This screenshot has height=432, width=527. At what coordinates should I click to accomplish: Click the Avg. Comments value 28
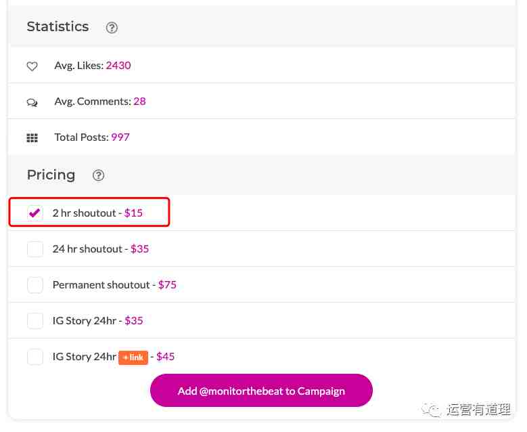[139, 102]
